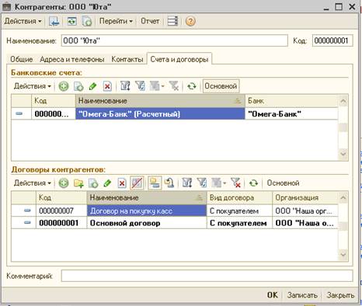
Task: Disable filter icon in contracts toolbar
Action: [235, 183]
